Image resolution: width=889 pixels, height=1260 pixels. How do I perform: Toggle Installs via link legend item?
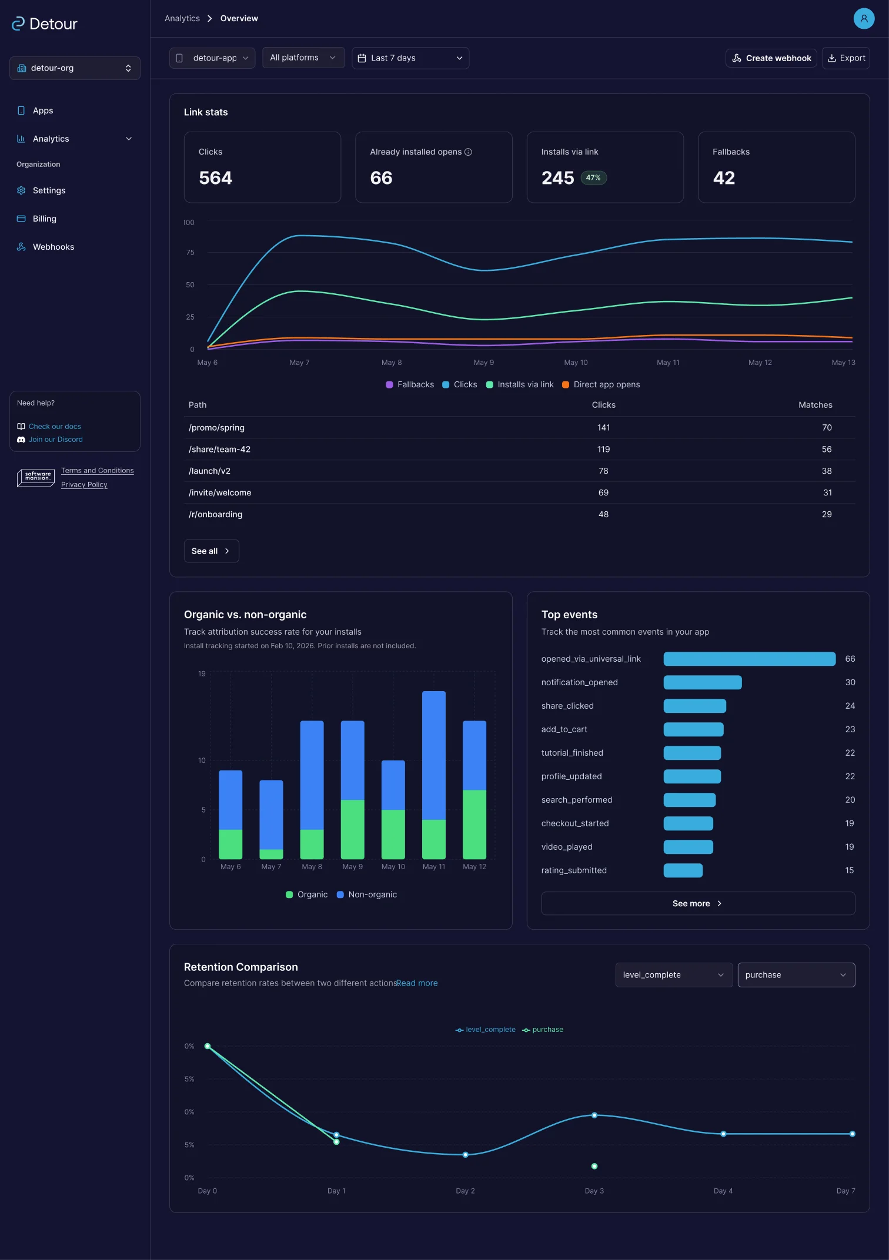click(x=520, y=385)
